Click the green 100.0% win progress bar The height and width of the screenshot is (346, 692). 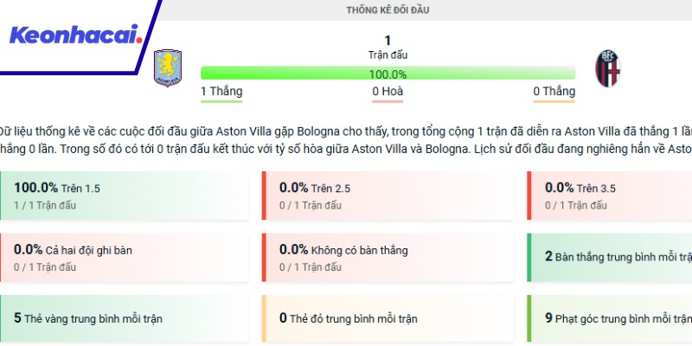point(388,74)
